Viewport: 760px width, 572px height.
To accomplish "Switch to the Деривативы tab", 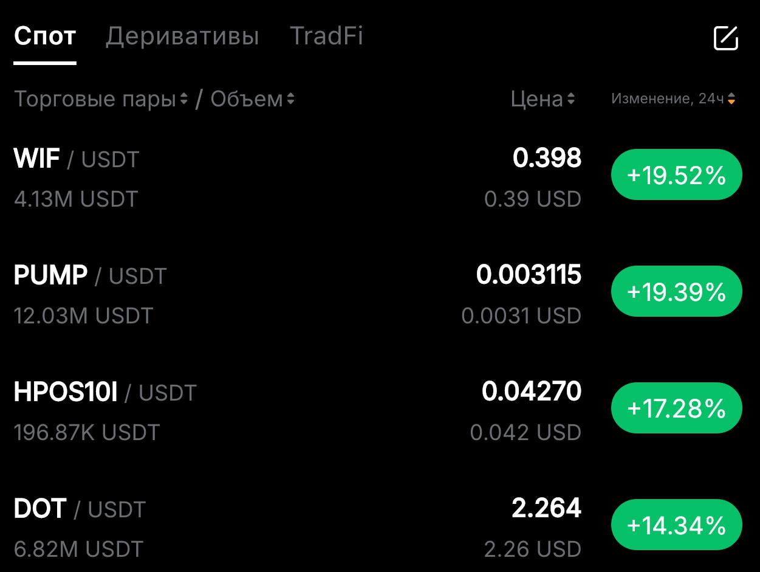I will click(182, 36).
